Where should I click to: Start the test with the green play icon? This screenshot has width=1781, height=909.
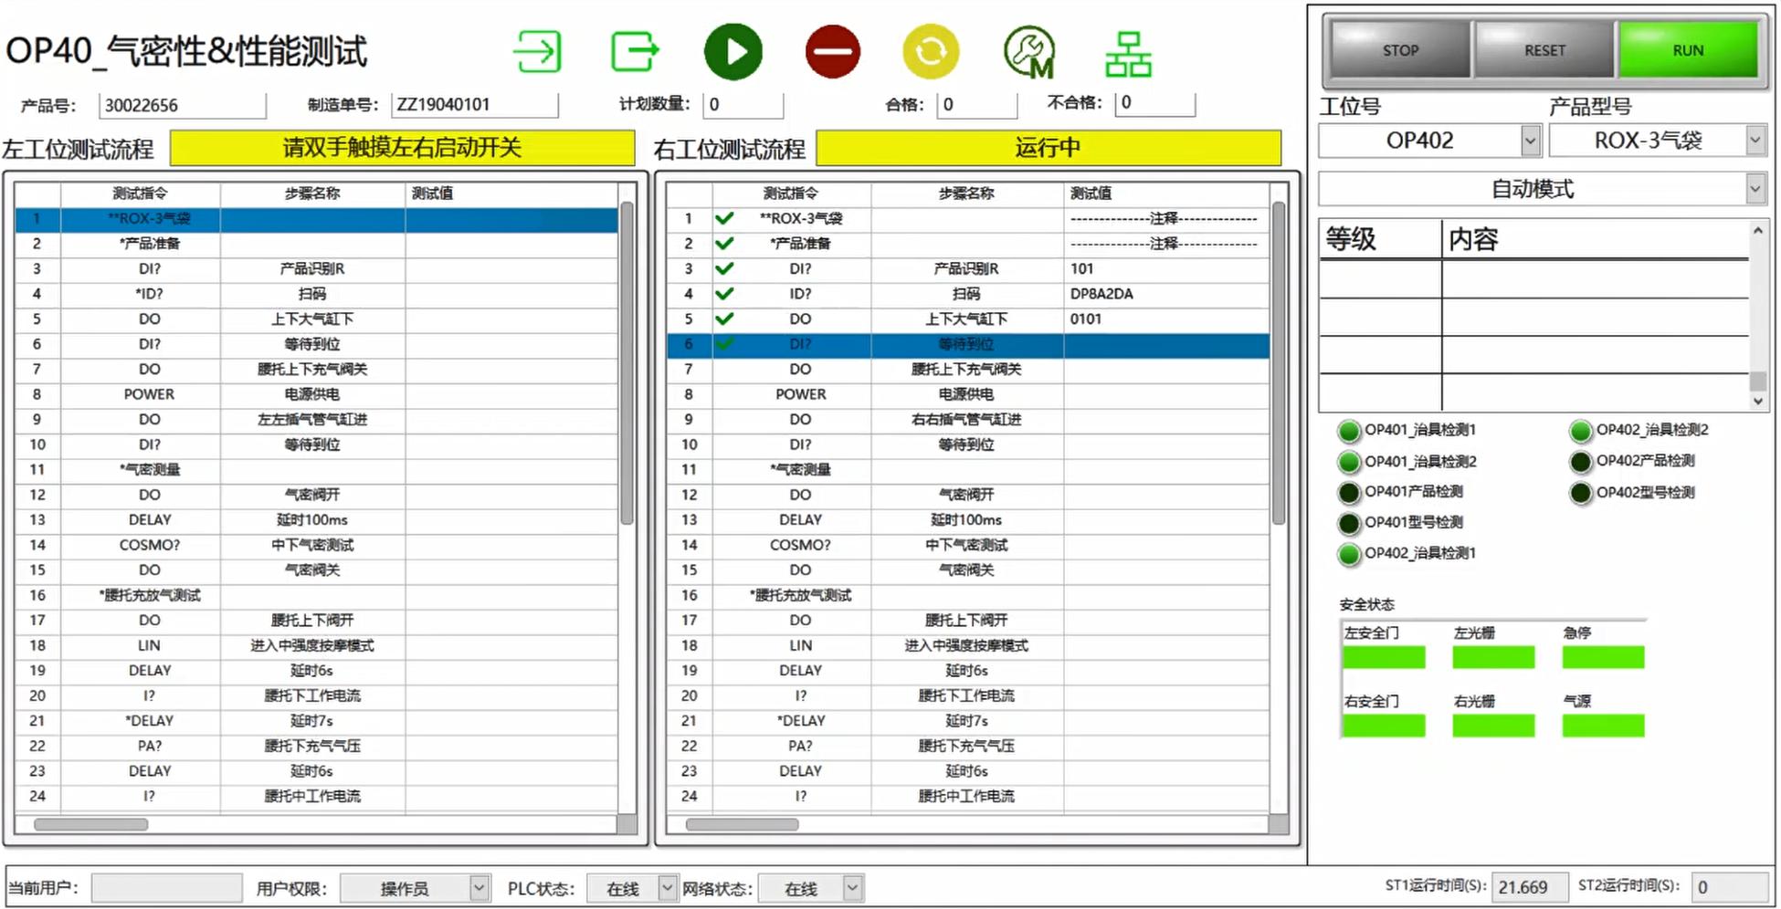click(733, 51)
